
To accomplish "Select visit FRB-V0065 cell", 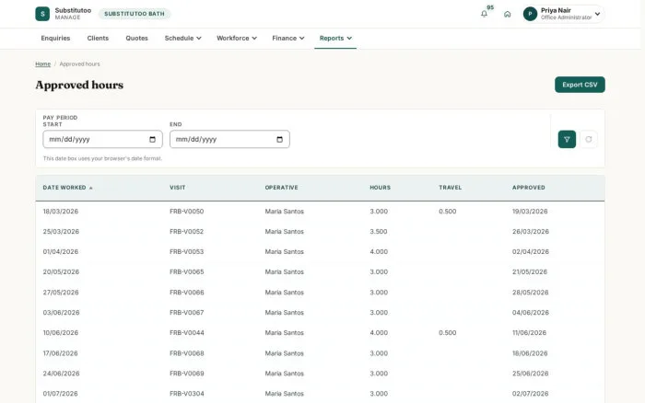I will [187, 271].
